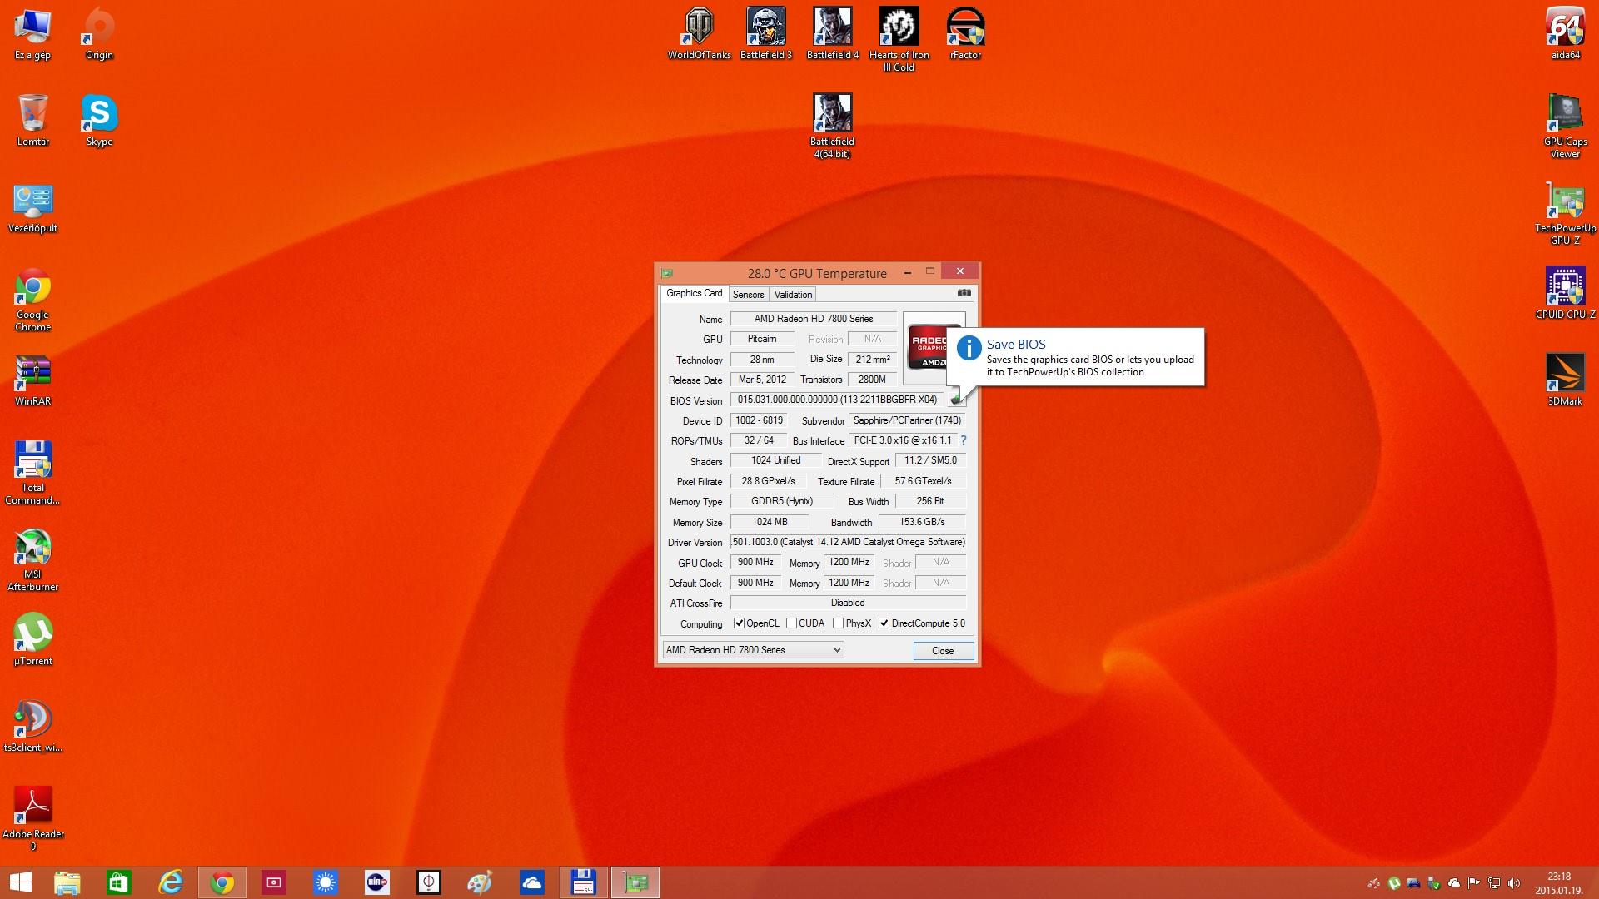
Task: Open the Windows Start button
Action: point(20,882)
